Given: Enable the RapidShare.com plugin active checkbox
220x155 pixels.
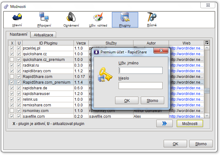Looking at the screenshot, I should [12, 77].
